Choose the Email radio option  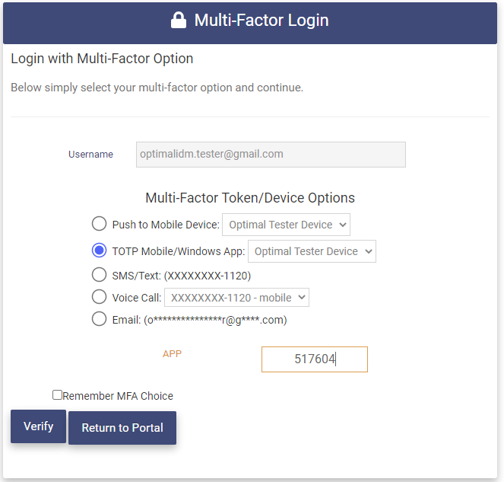pos(99,319)
